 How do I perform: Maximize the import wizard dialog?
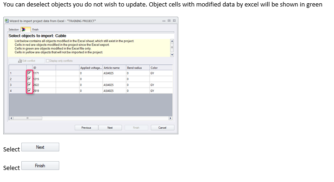pyautogui.click(x=169, y=21)
